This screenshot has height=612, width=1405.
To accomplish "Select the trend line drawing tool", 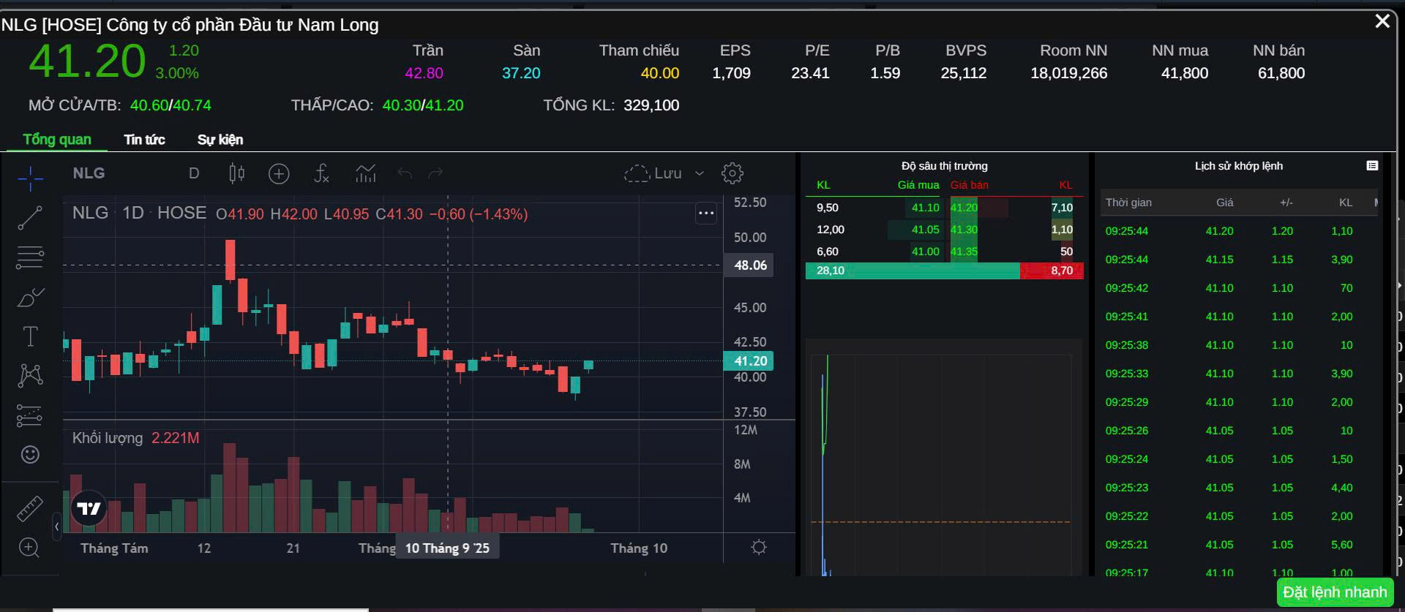I will pyautogui.click(x=30, y=218).
